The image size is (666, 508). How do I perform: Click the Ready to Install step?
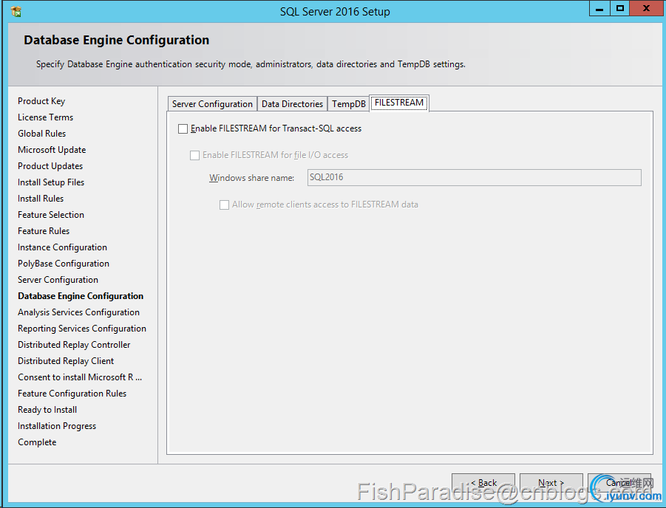pos(47,410)
